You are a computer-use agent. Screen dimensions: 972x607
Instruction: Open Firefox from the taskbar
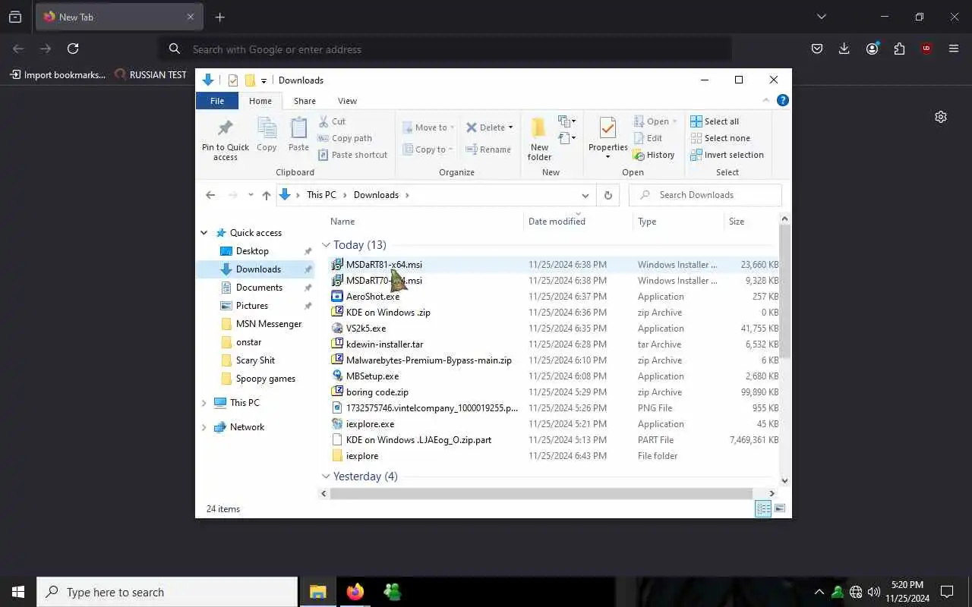tap(355, 592)
